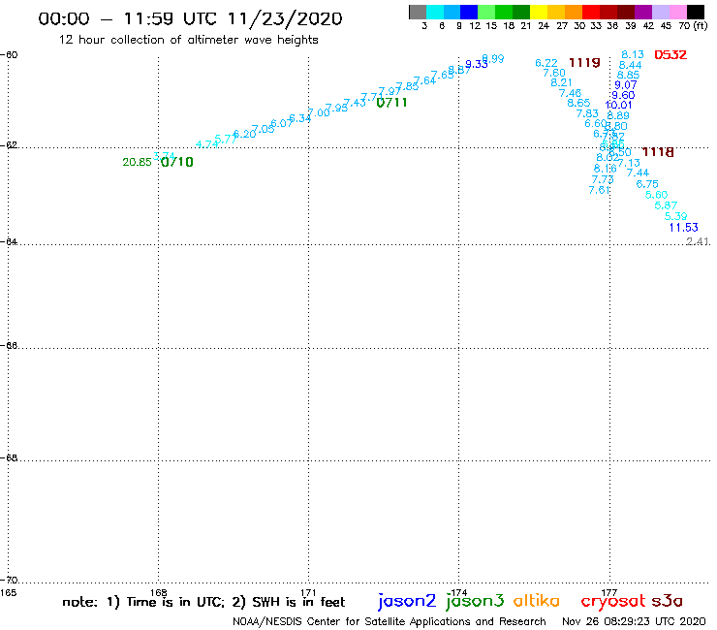This screenshot has height=630, width=717.
Task: Click the black swatch at legend end
Action: 696,12
